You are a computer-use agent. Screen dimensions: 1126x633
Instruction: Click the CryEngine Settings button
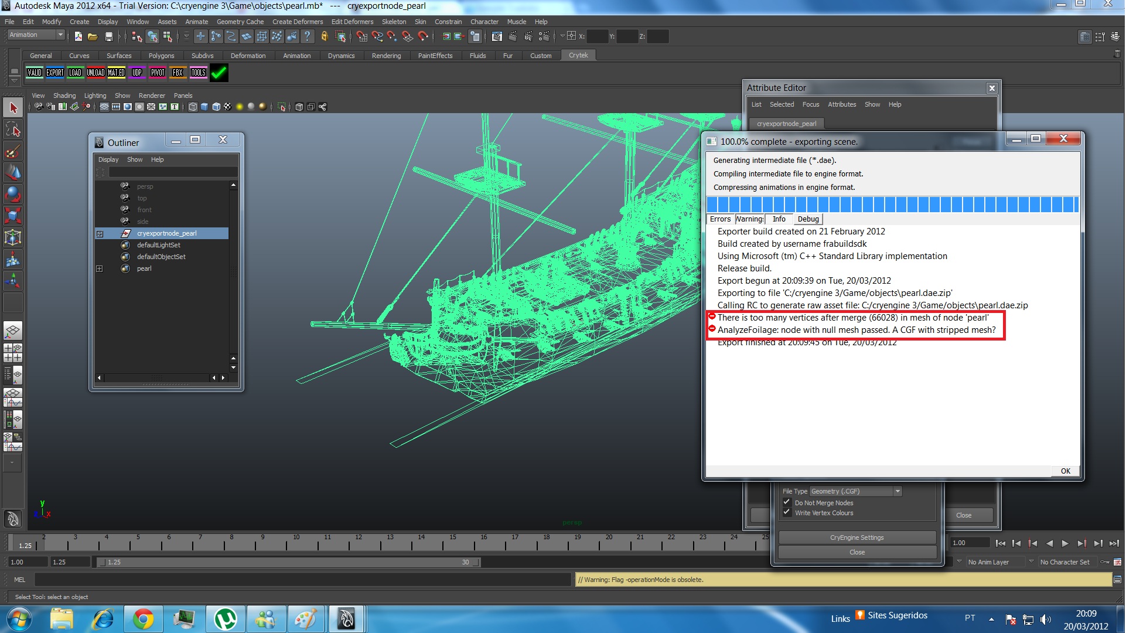[x=857, y=537]
